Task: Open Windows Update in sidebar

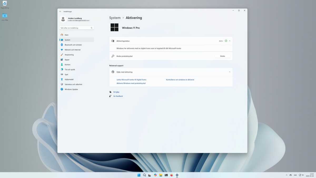Action: coord(71,89)
